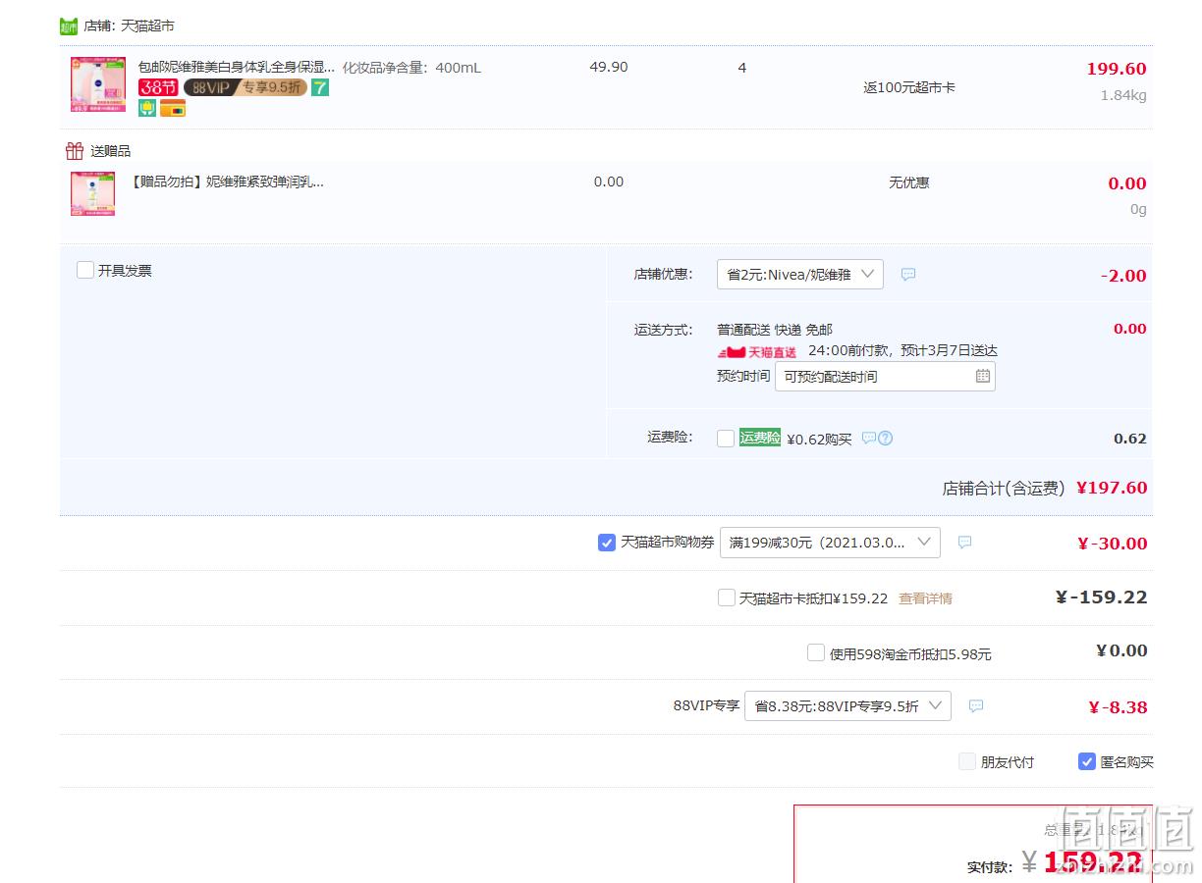
Task: Click the 24:00前付款，预计3月7日送达 delivery estimate
Action: (x=902, y=350)
